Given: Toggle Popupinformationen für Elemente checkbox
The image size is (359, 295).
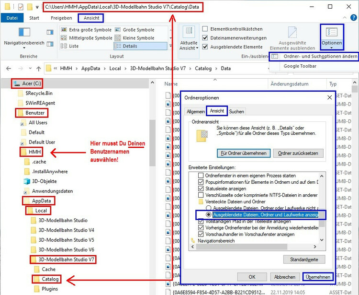Looking at the screenshot, I should 201,182.
